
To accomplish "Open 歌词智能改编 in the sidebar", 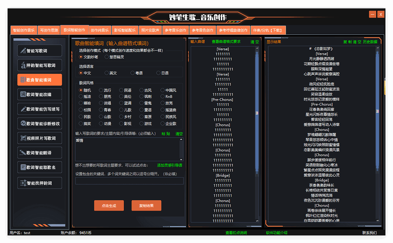I will coord(39,94).
